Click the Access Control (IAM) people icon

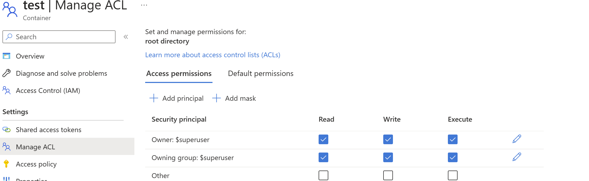point(6,90)
